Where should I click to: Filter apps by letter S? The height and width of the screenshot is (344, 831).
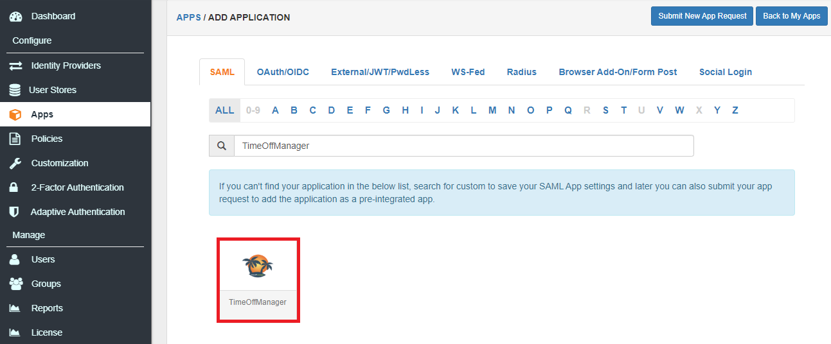(605, 110)
